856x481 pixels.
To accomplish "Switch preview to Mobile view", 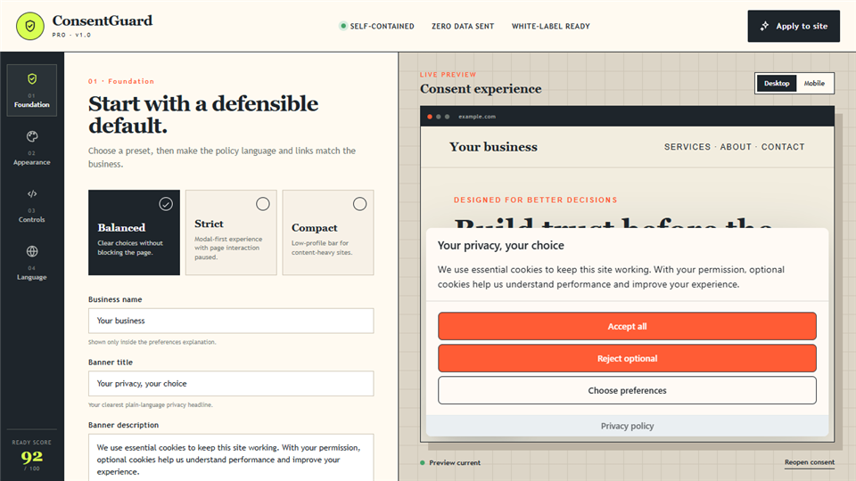I will point(814,84).
